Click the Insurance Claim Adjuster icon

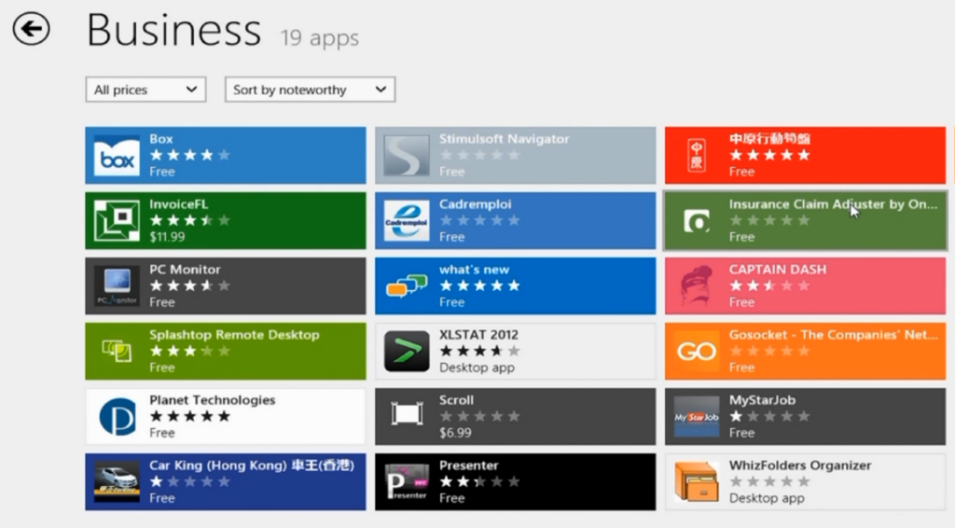coord(697,220)
